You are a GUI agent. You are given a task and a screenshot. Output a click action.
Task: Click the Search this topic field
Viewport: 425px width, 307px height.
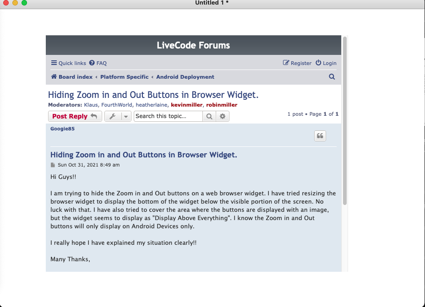169,116
